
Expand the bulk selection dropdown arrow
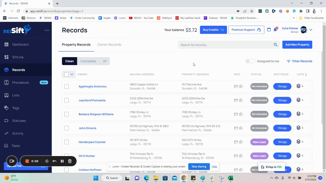click(72, 74)
